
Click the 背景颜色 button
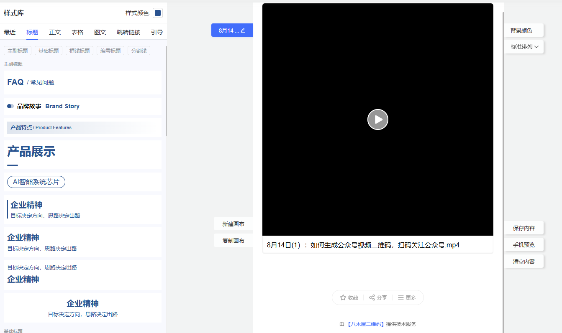(x=521, y=31)
